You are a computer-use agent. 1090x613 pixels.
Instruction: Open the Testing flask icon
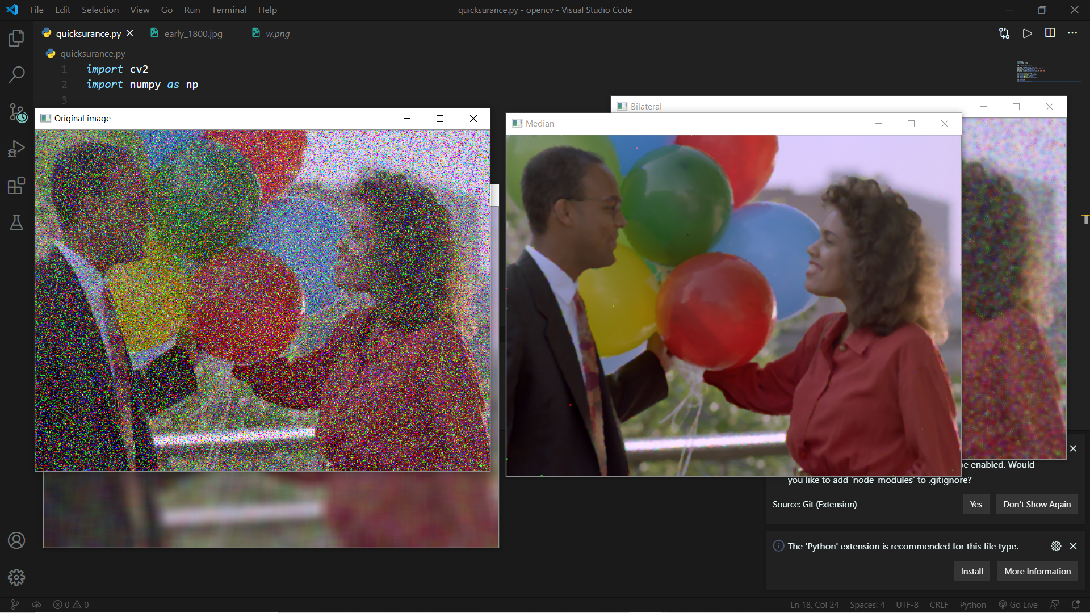pos(16,222)
